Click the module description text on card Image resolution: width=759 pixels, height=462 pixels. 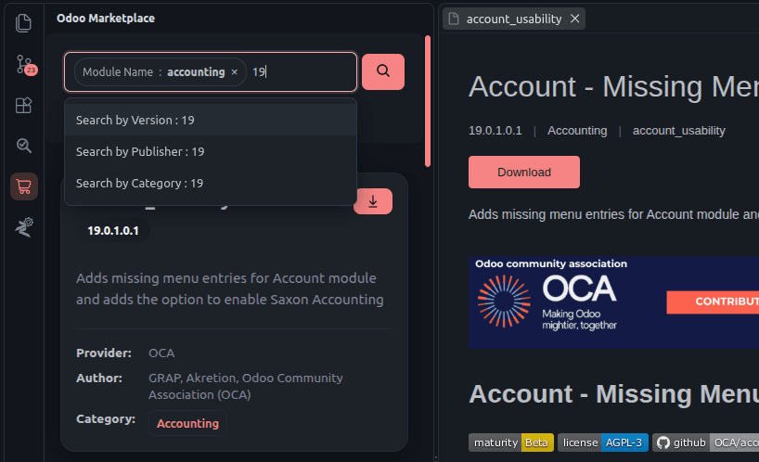229,289
